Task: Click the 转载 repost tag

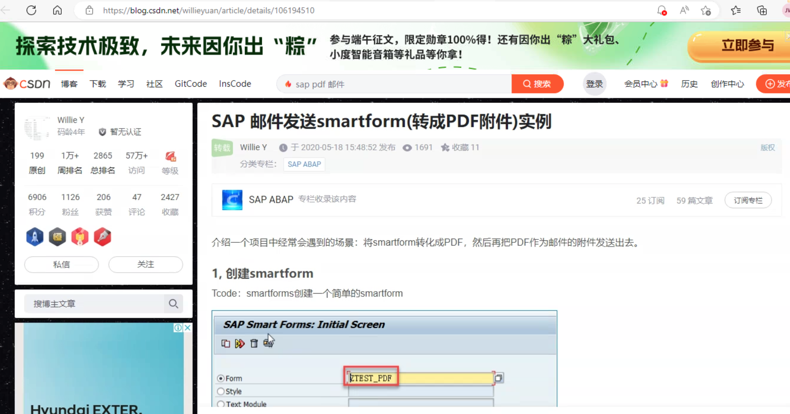Action: (222, 148)
